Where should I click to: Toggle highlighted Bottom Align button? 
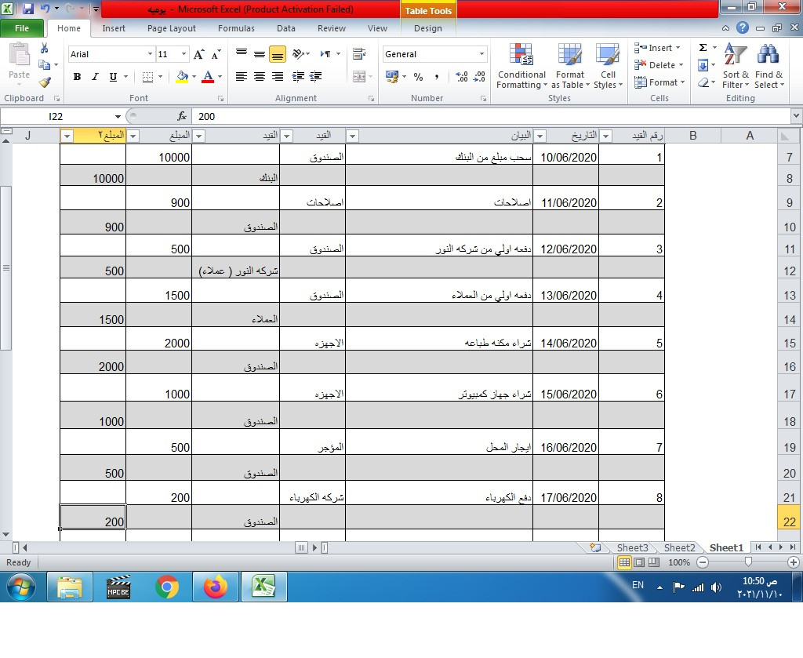point(278,54)
